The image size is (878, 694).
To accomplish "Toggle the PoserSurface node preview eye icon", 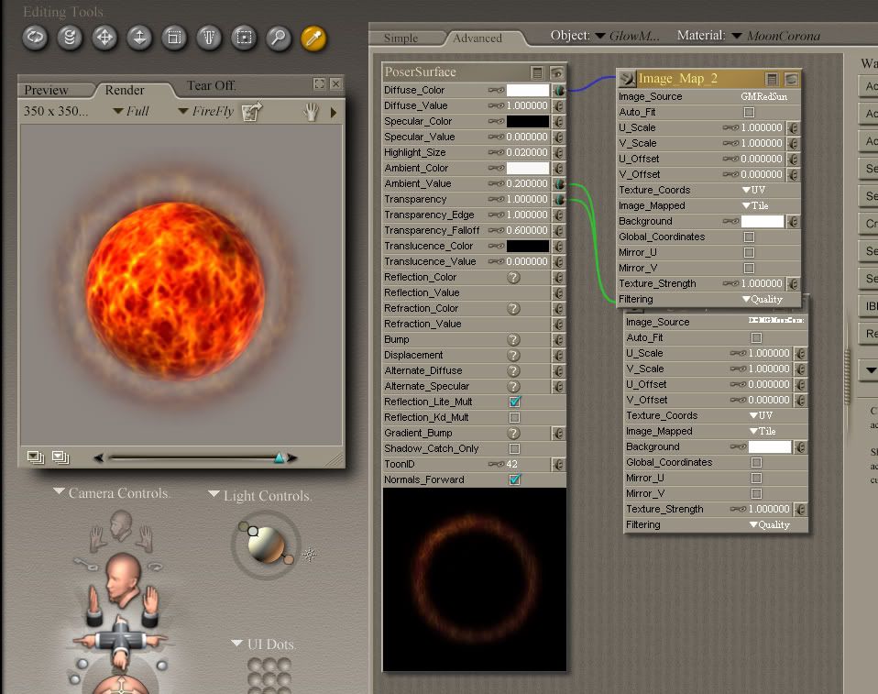I will click(556, 72).
